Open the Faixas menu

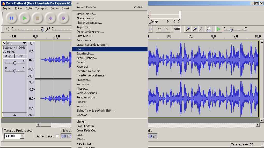[55, 8]
